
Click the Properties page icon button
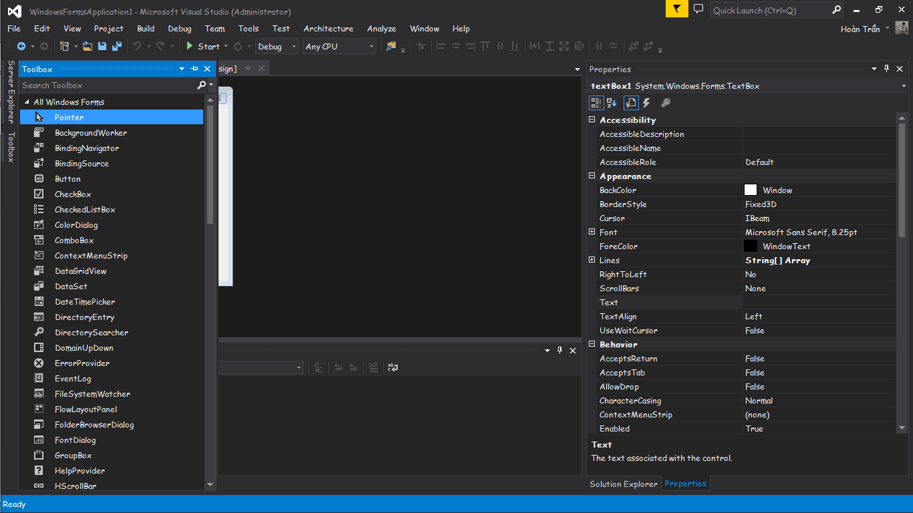tap(631, 103)
